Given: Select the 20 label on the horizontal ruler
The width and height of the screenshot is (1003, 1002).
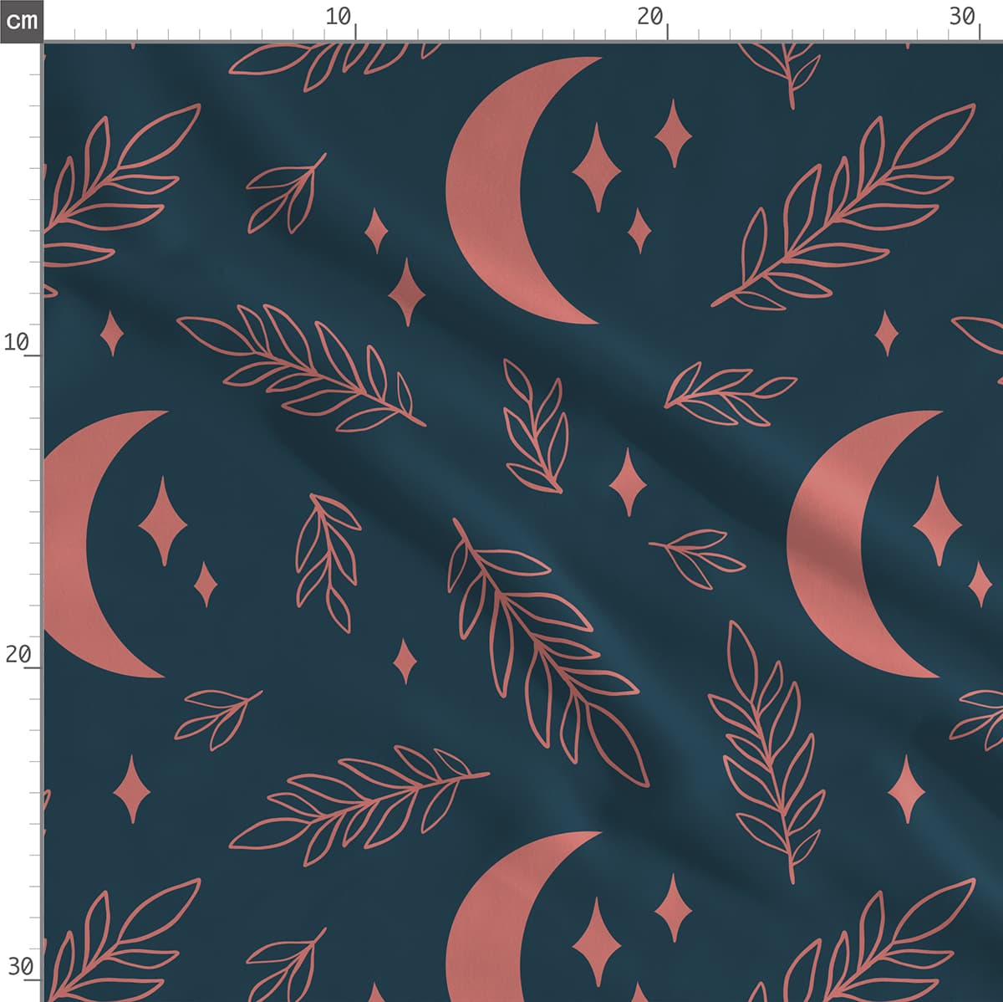Looking at the screenshot, I should [x=649, y=16].
